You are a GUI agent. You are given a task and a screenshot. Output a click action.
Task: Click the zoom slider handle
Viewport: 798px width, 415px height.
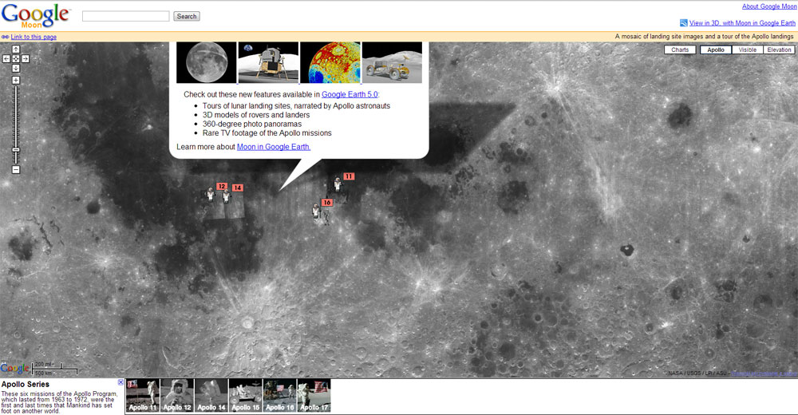coord(16,150)
